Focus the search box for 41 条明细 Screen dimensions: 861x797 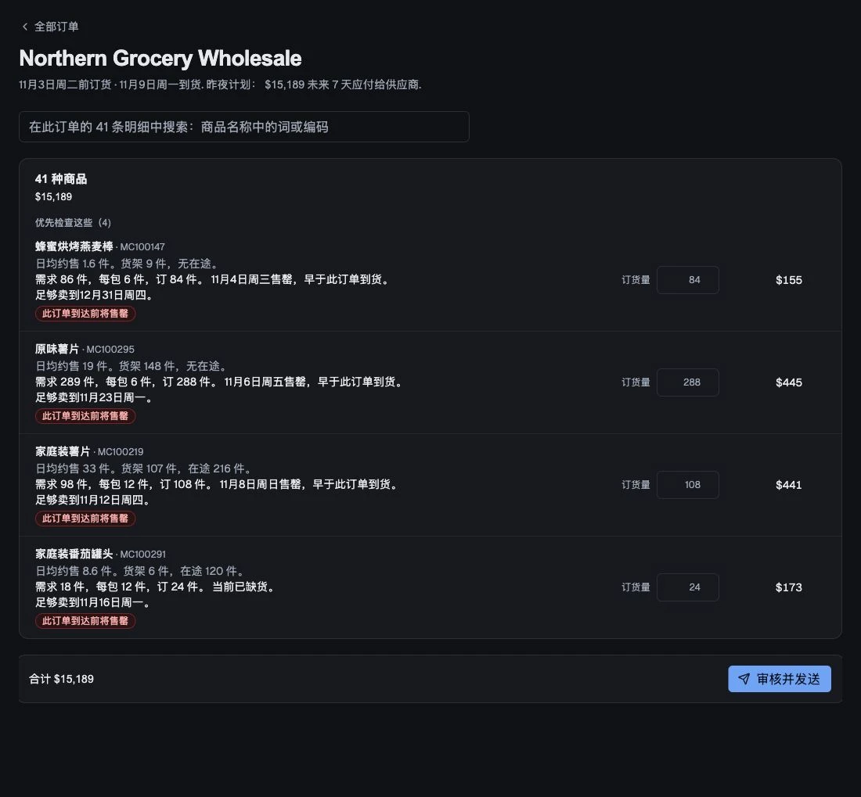243,127
